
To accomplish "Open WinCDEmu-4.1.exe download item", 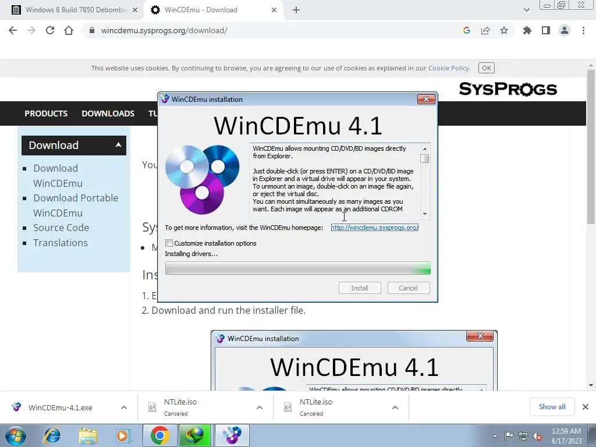I will pos(60,407).
